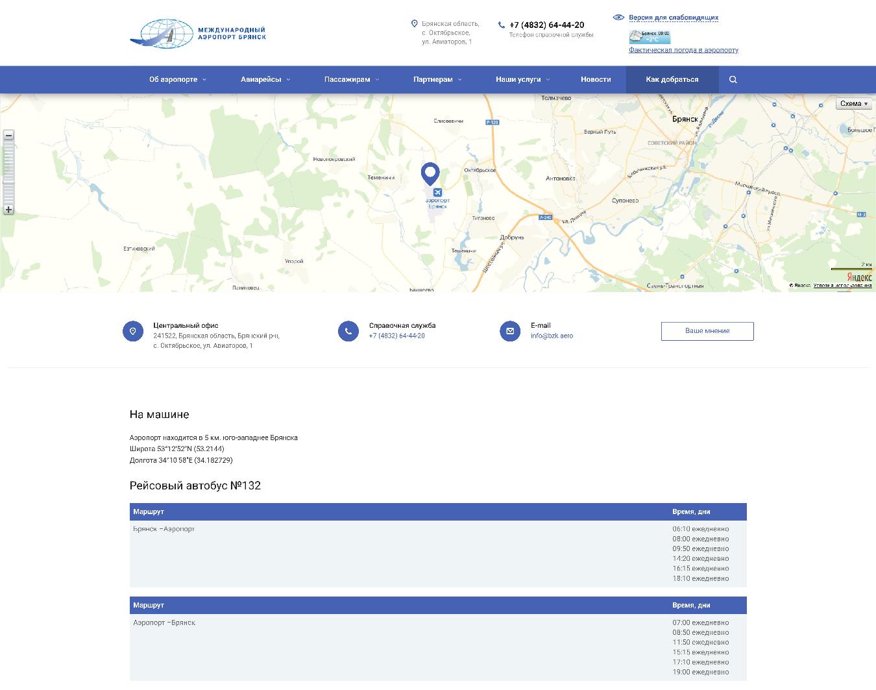Click the 'На машине' heading
Image resolution: width=876 pixels, height=690 pixels.
tap(160, 414)
